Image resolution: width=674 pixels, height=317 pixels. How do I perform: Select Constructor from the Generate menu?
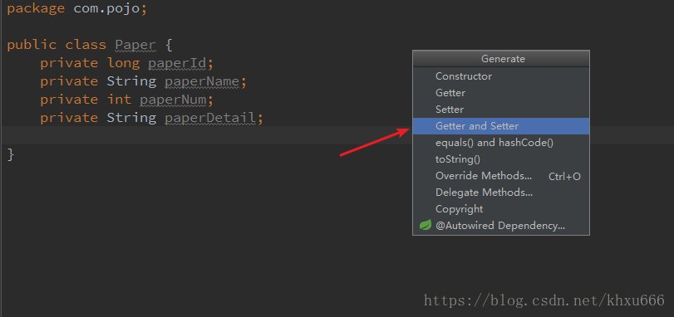[x=501, y=76]
